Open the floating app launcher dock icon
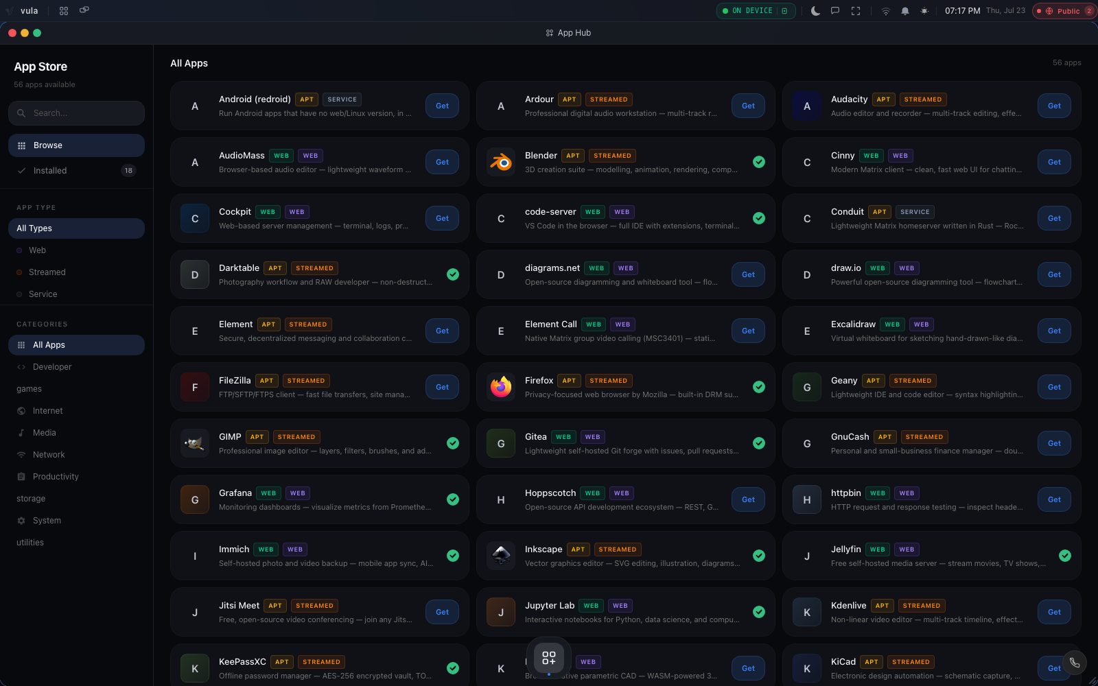The height and width of the screenshot is (686, 1098). click(549, 658)
